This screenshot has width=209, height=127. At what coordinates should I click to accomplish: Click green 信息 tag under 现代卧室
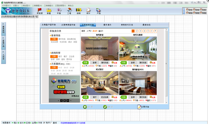[x=85, y=62]
